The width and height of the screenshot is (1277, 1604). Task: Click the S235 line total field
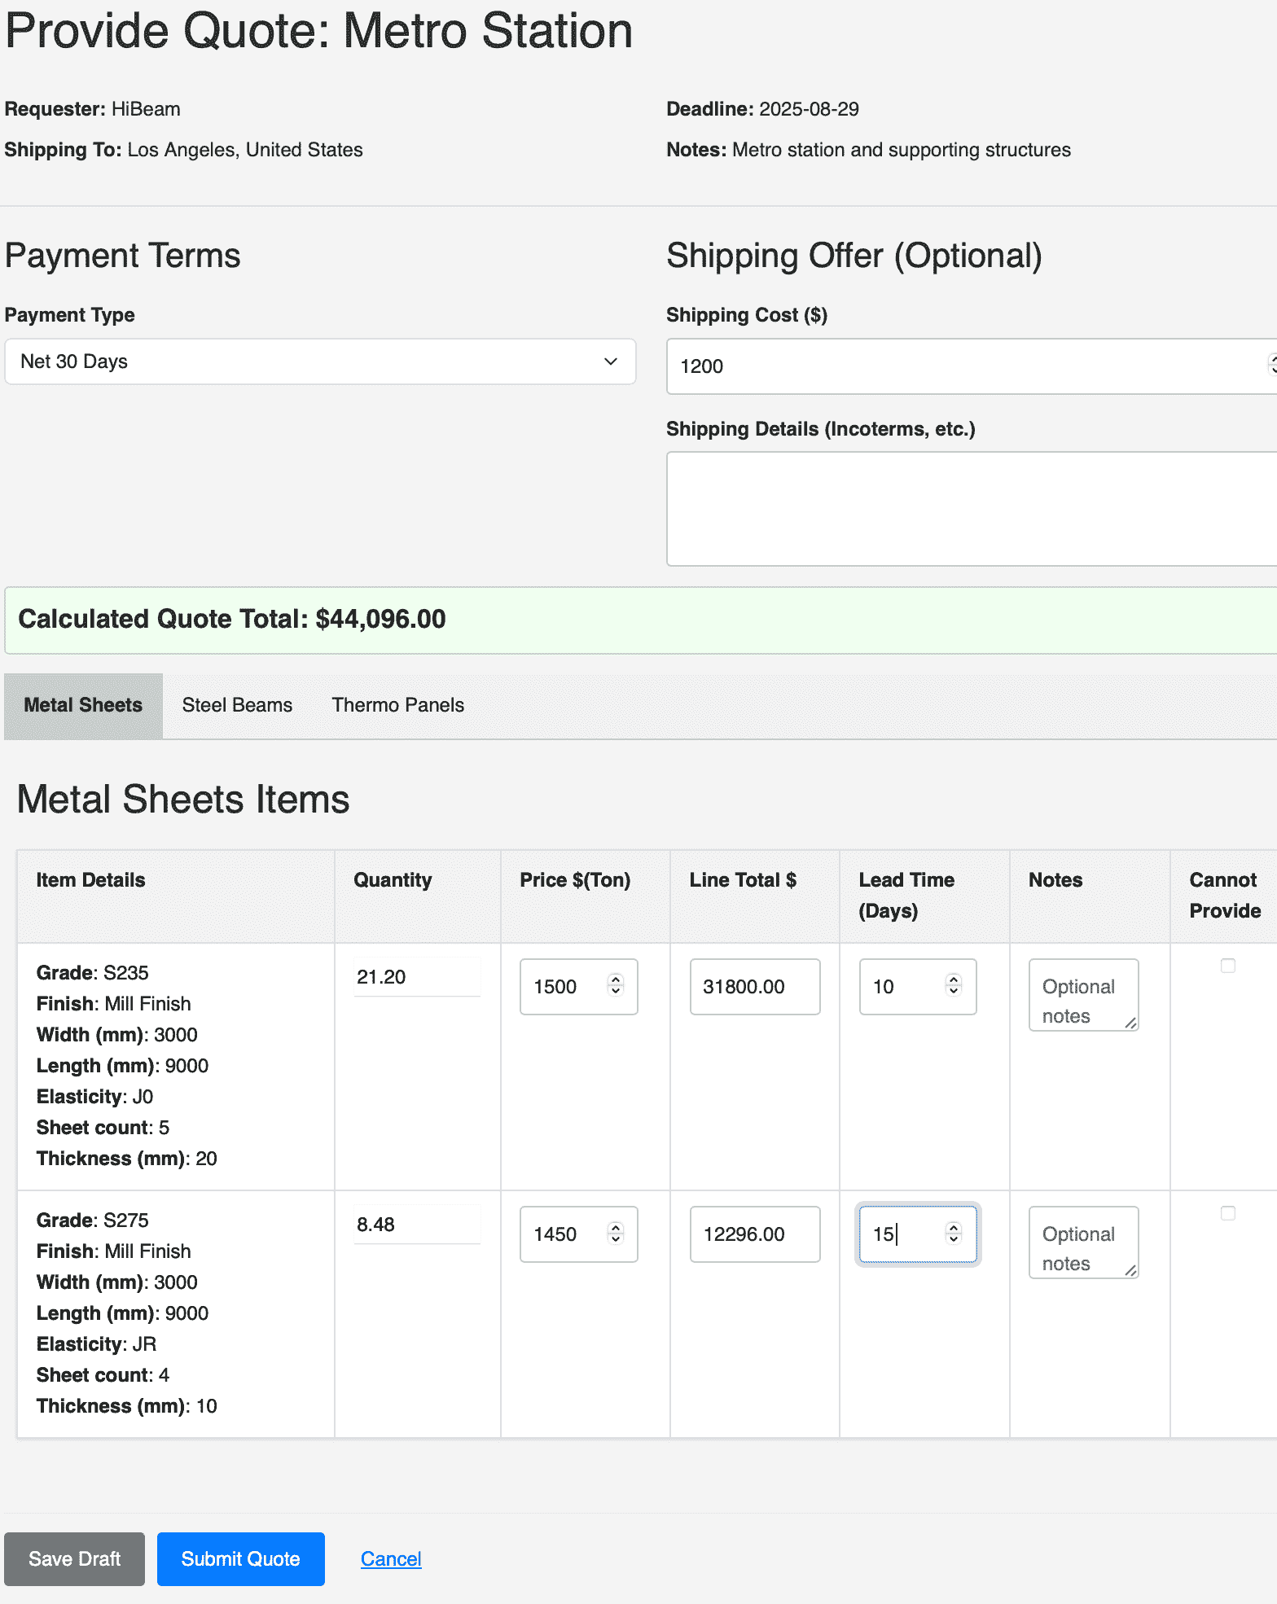pos(754,987)
